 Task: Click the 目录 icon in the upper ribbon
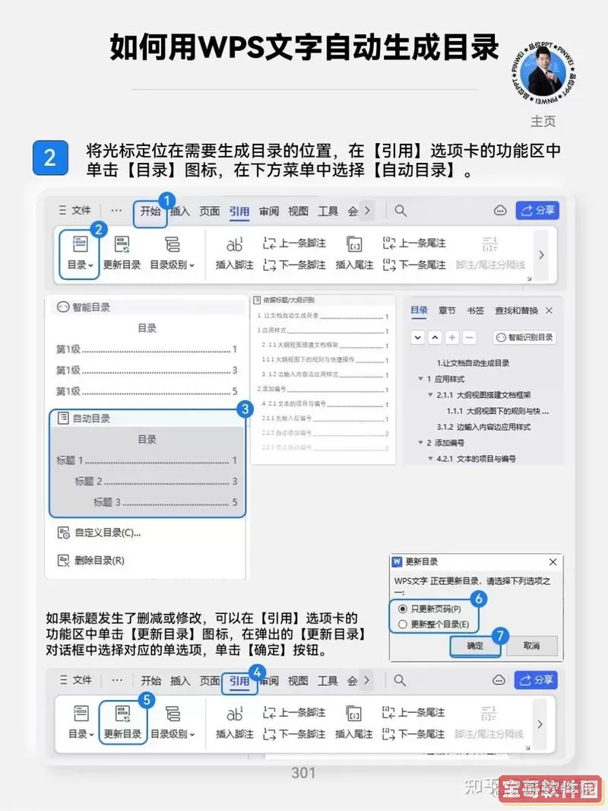pyautogui.click(x=80, y=253)
